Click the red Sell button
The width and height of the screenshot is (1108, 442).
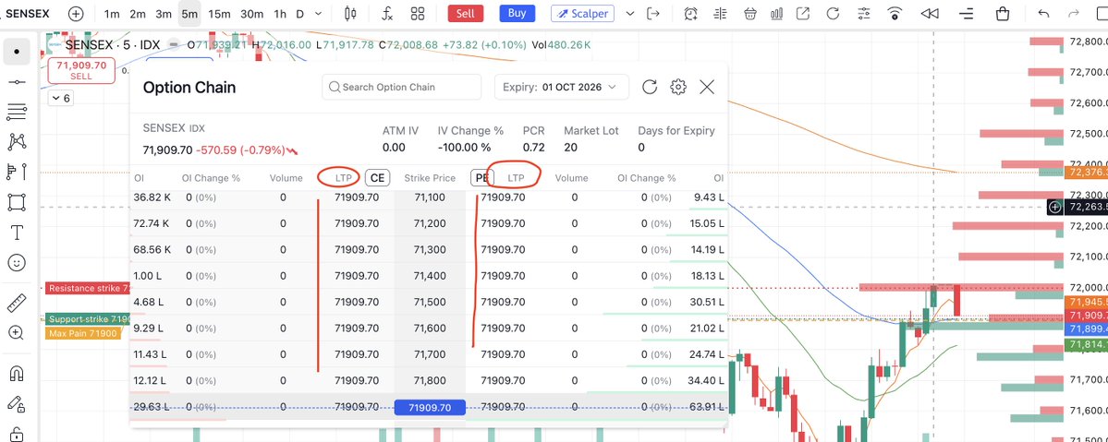[x=465, y=14]
